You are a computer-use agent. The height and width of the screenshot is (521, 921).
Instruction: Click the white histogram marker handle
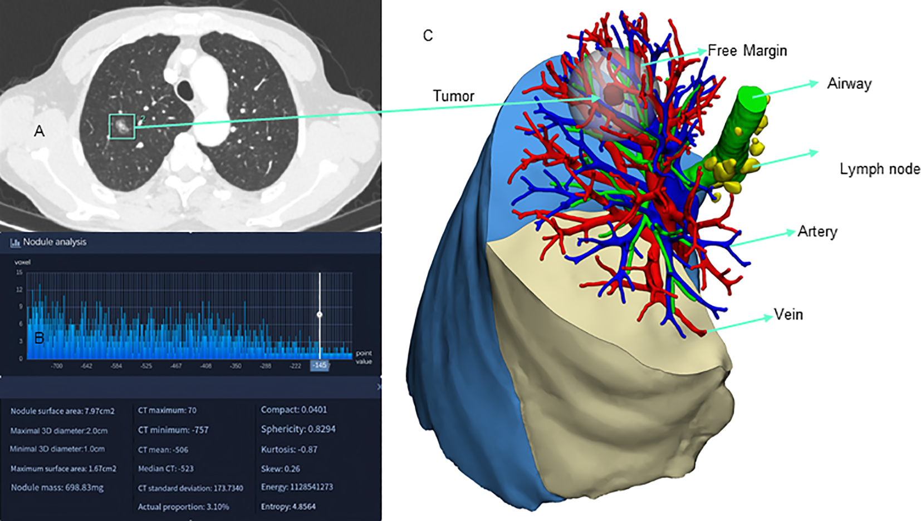point(320,315)
